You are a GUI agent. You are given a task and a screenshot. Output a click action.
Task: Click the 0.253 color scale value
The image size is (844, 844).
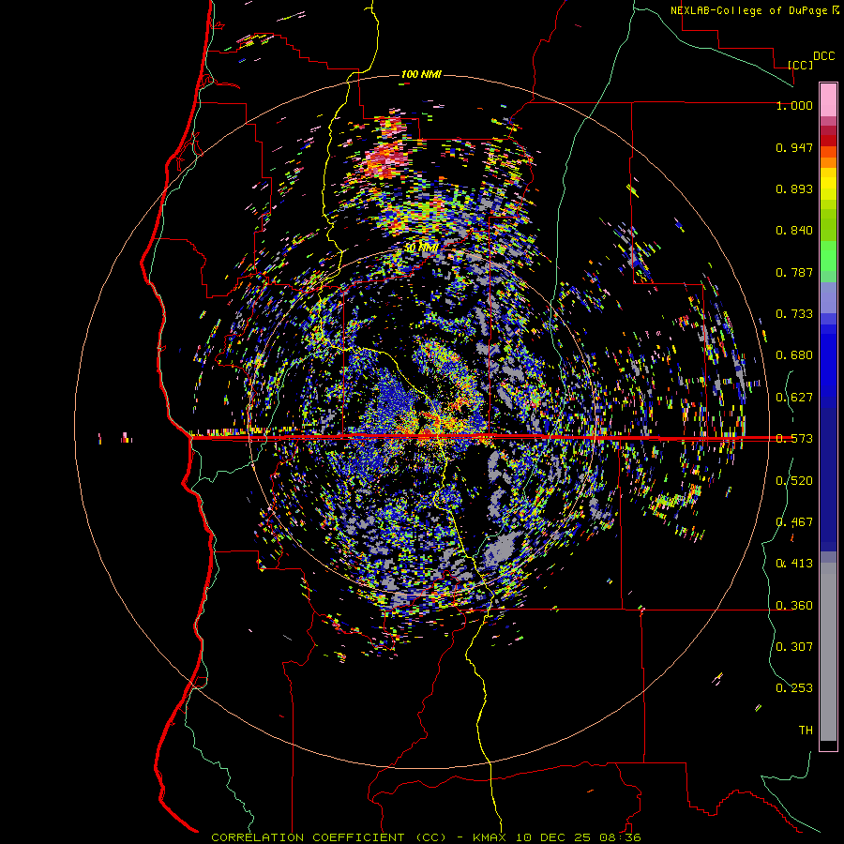click(794, 688)
